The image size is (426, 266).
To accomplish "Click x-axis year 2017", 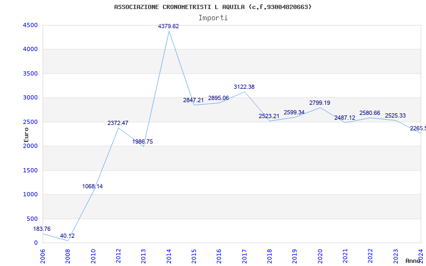I will click(x=244, y=256).
